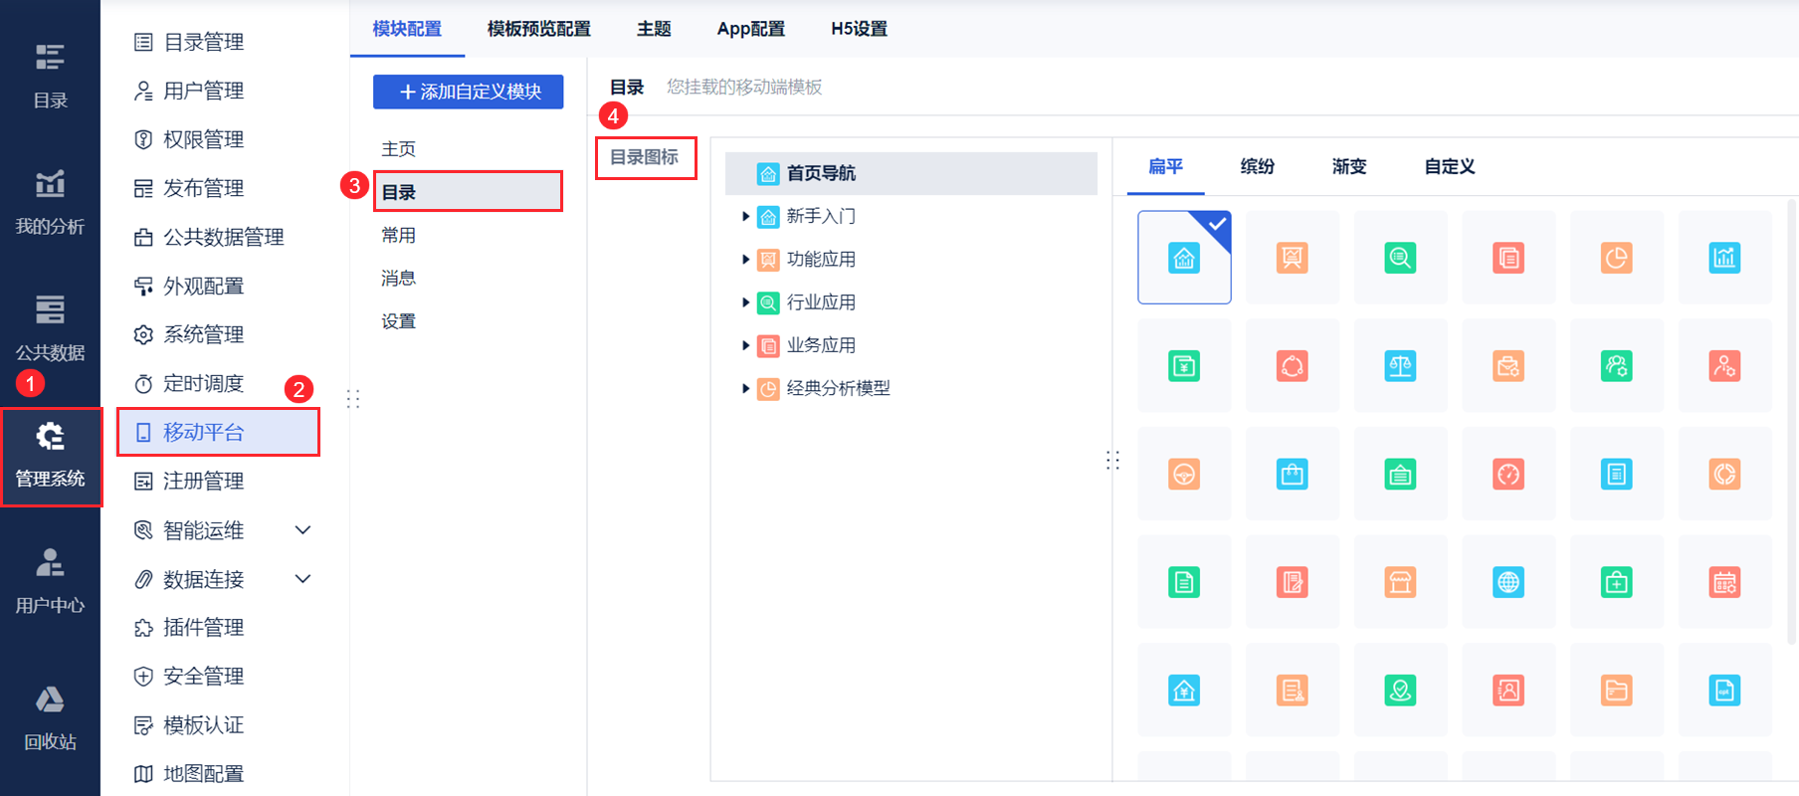The height and width of the screenshot is (796, 1799).
Task: Pick the orange steering wheel icon tile
Action: tap(1184, 474)
